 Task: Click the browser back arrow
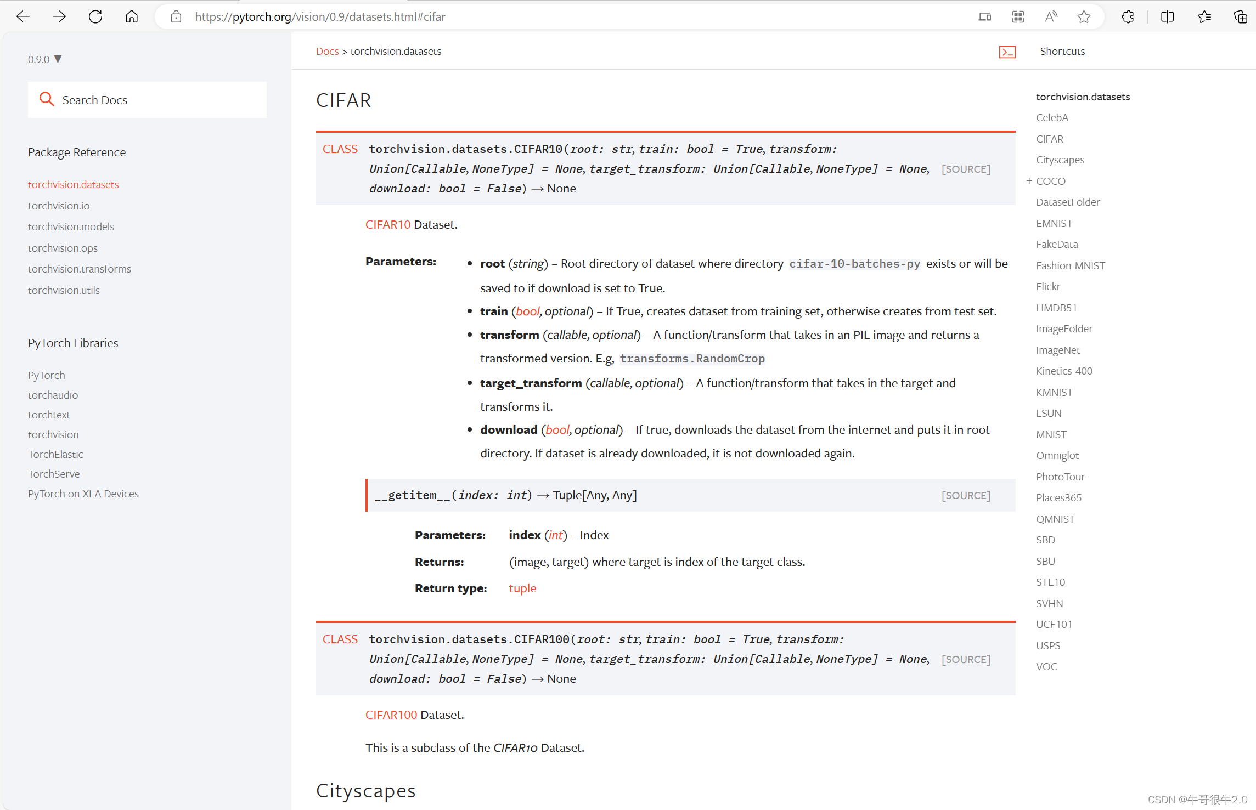23,16
